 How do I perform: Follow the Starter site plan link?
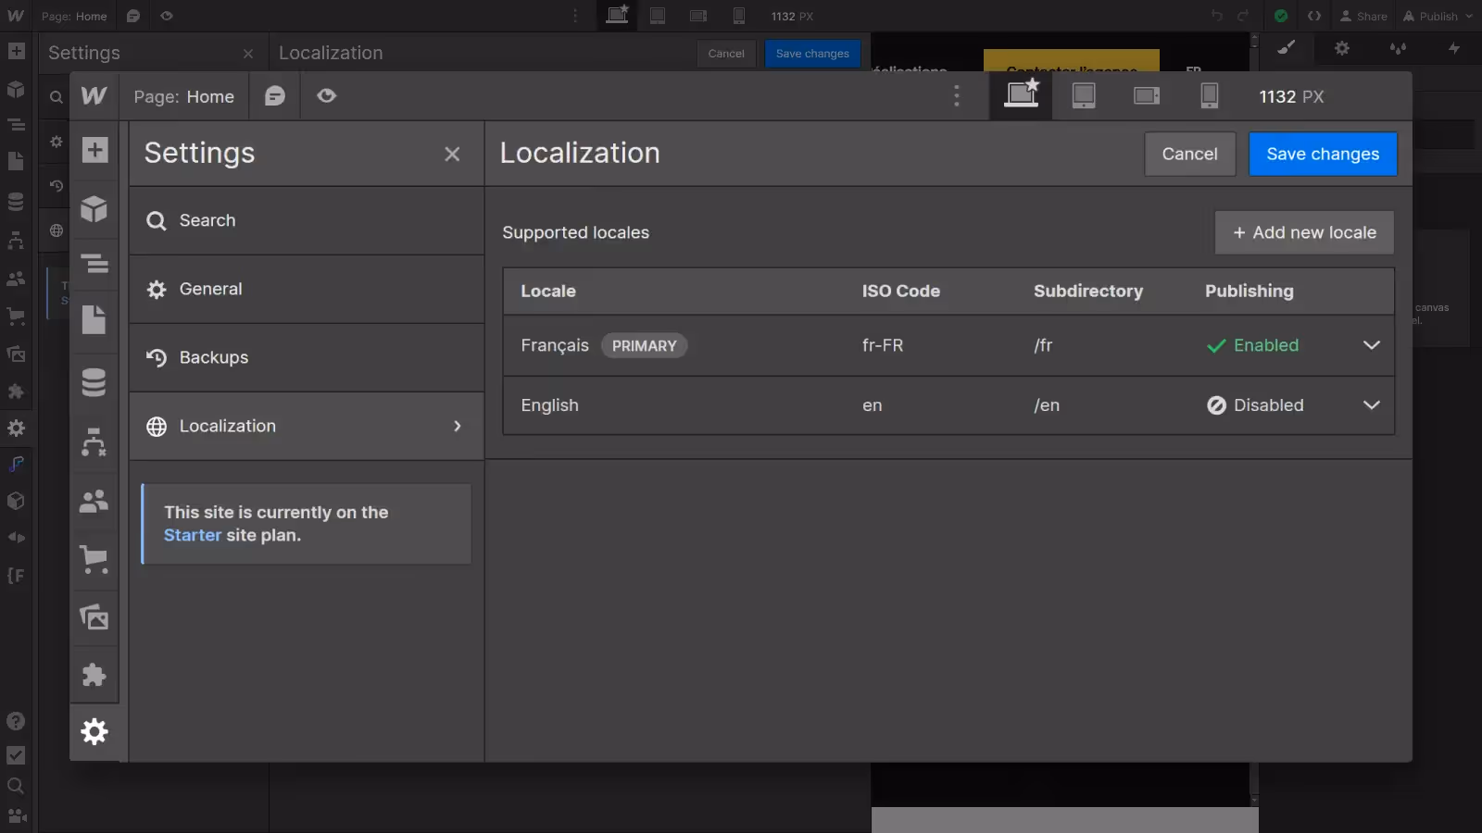pyautogui.click(x=193, y=536)
